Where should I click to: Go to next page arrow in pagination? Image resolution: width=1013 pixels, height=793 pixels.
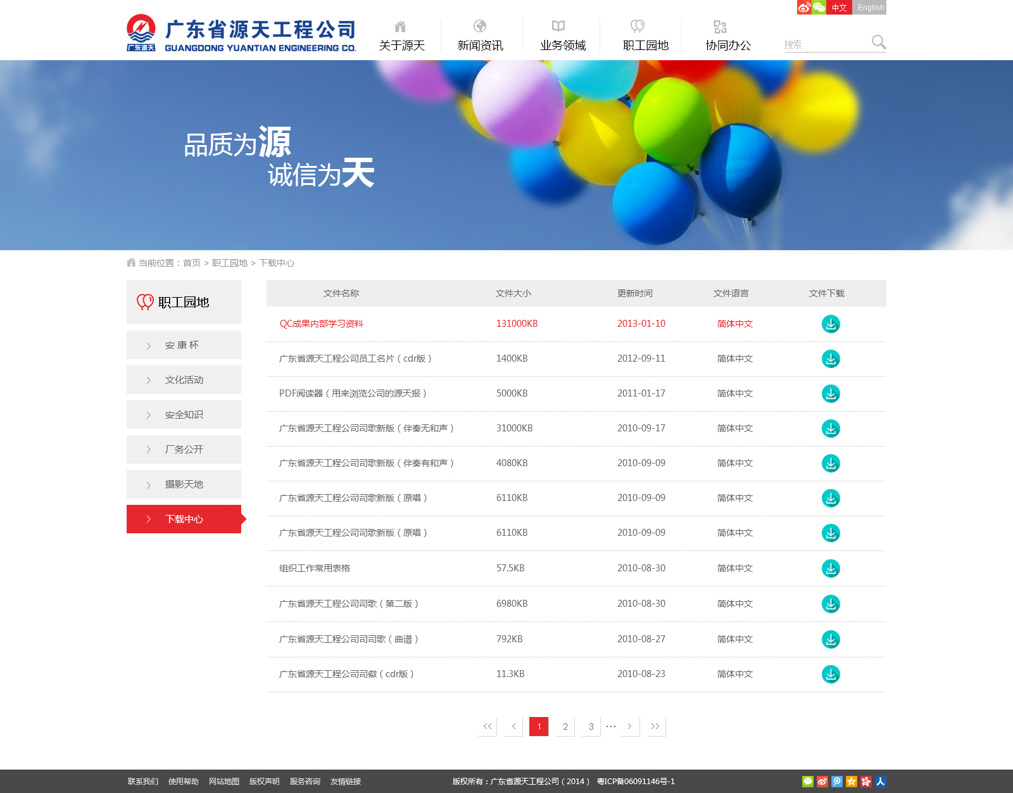(630, 726)
